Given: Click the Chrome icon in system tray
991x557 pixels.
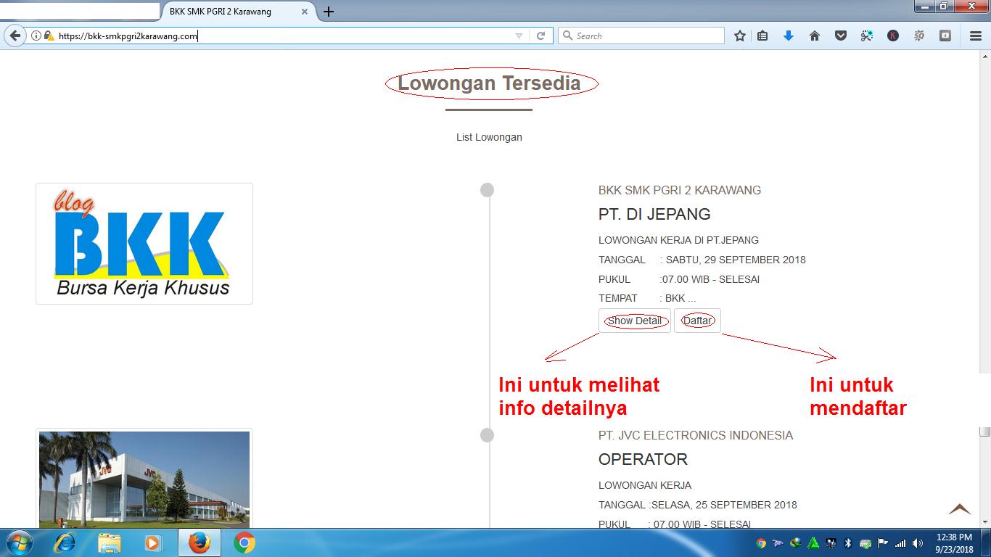Looking at the screenshot, I should (x=761, y=543).
